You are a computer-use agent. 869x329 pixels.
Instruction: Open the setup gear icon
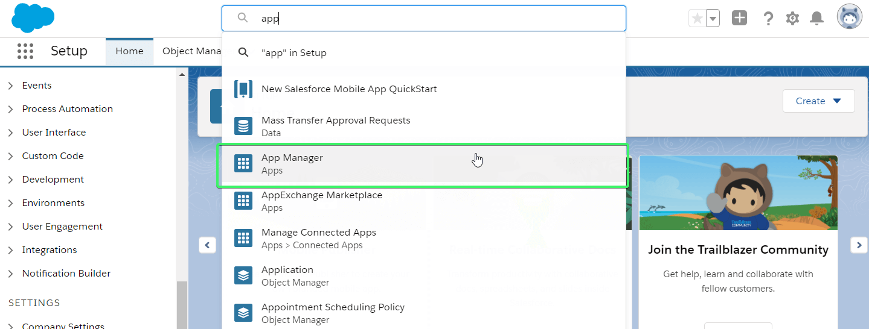coord(792,19)
